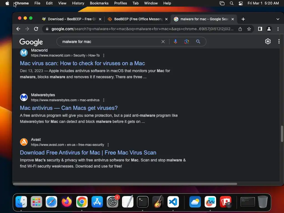Open Launchpad from the dock
The width and height of the screenshot is (284, 213).
click(36, 202)
